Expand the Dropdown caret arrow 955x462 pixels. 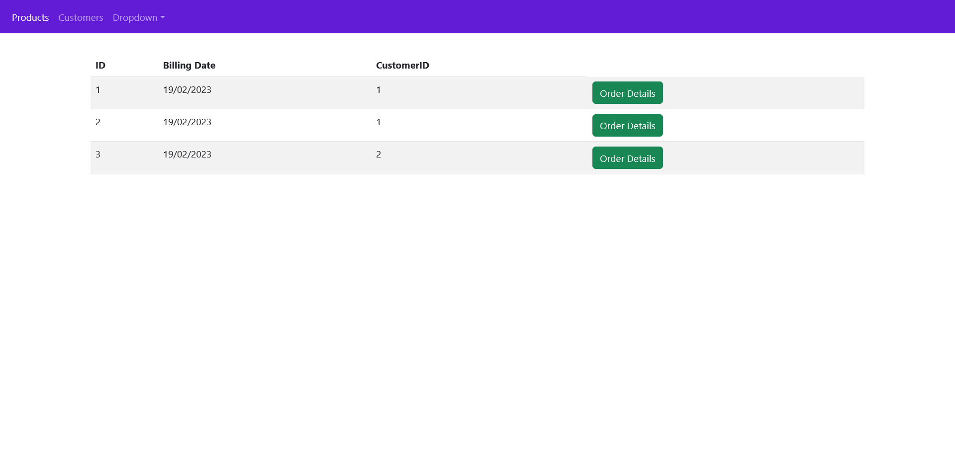163,18
